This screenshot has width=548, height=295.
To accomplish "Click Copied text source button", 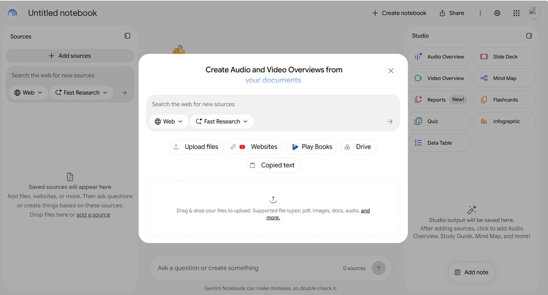I will coord(273,165).
